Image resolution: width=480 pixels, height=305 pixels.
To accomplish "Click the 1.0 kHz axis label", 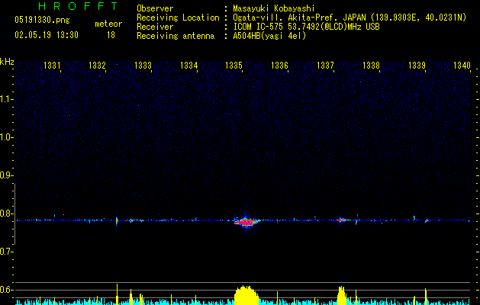I will click(x=6, y=137).
